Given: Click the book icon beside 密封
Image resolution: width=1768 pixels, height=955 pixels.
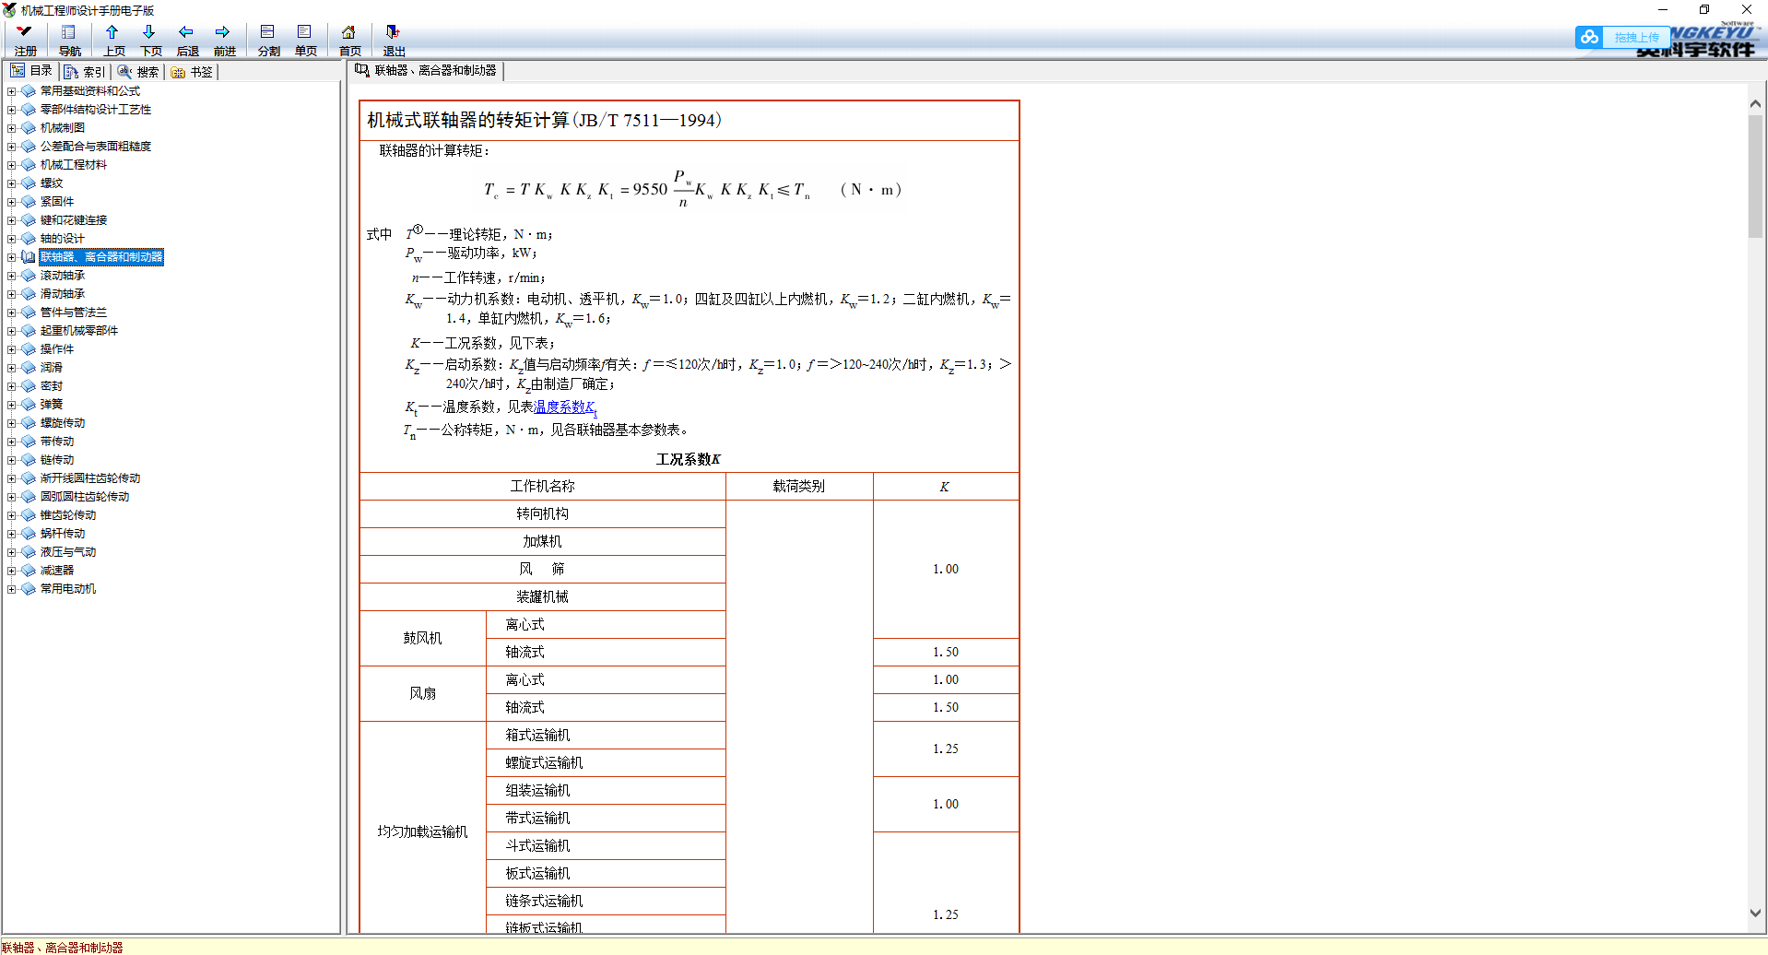Looking at the screenshot, I should click(29, 386).
